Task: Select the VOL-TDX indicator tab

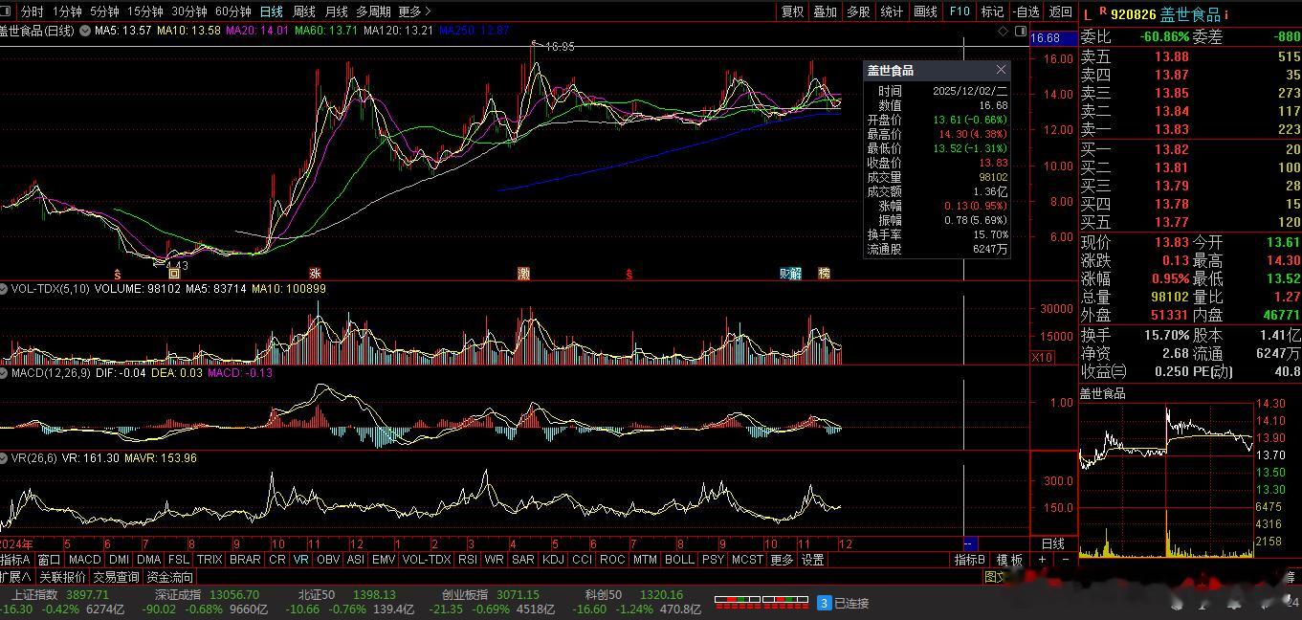Action: click(427, 560)
